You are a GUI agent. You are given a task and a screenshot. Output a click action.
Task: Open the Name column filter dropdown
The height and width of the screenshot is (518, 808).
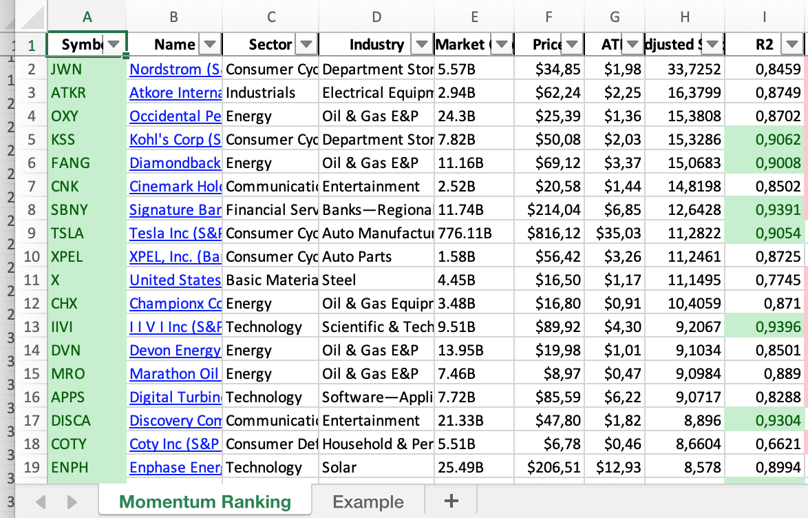click(x=210, y=45)
